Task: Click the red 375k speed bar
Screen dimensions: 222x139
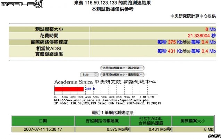Action: click(69, 89)
